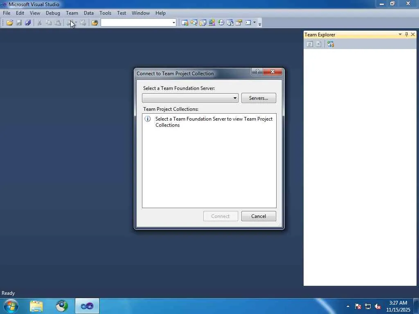This screenshot has height=314, width=419.
Task: Click the Stop icon in Team Explorer toolbar
Action: (318, 44)
